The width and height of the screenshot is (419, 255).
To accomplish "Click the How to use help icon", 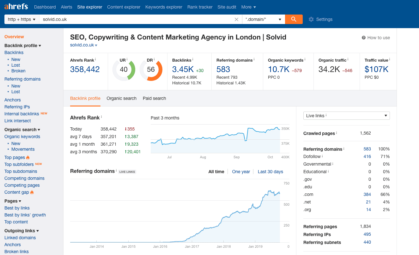I will 364,38.
